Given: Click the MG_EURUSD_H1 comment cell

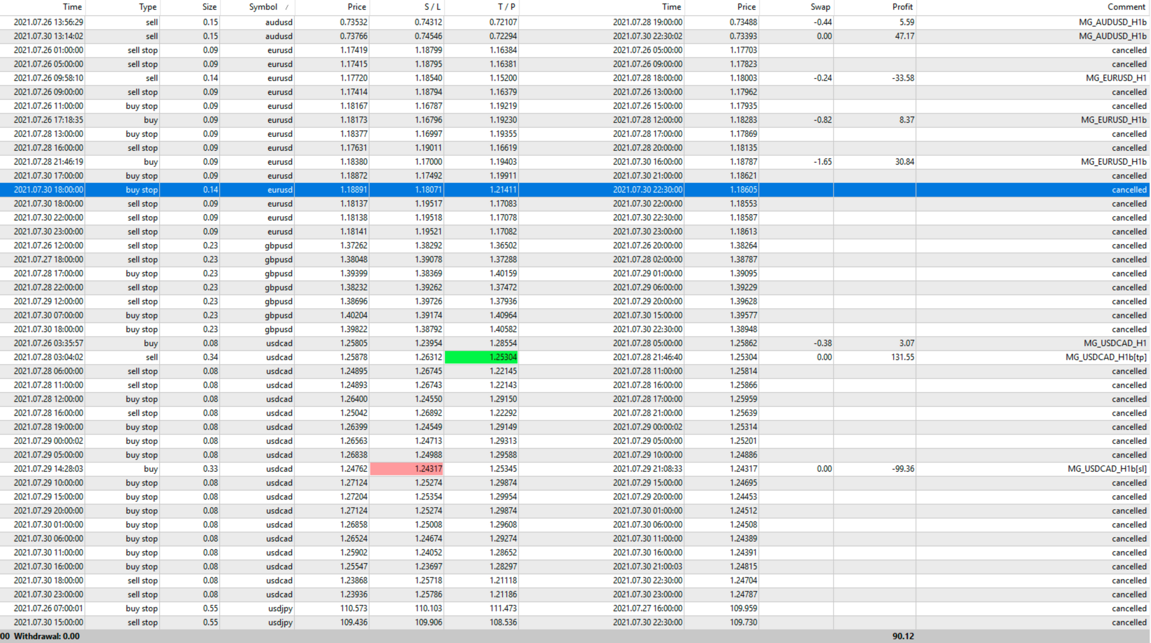Looking at the screenshot, I should [x=1115, y=78].
